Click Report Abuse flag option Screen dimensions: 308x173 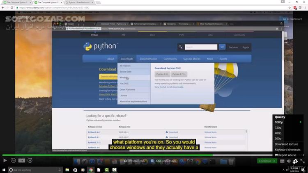tap(285, 155)
